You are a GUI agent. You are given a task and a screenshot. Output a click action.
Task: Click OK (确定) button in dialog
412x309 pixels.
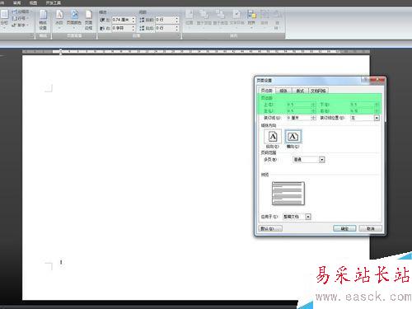344,228
